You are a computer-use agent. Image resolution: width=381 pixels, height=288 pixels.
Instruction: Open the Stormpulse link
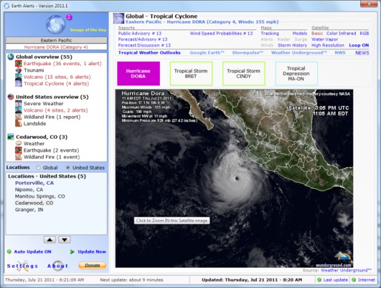[x=248, y=53]
